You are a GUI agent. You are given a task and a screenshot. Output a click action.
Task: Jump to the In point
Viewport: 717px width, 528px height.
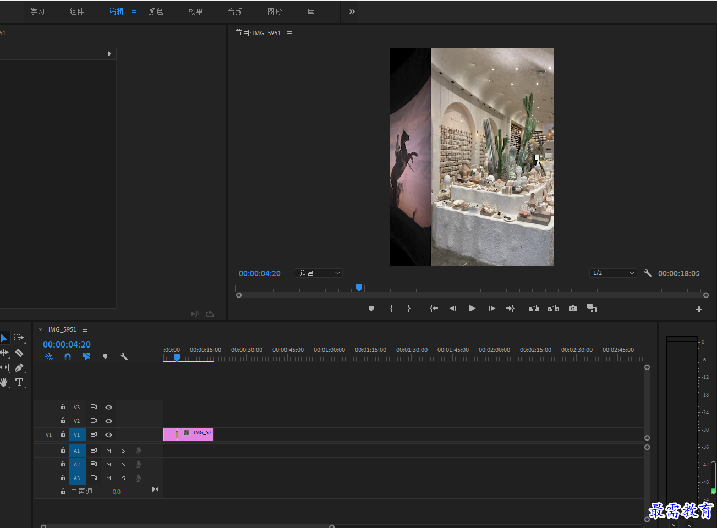coord(434,309)
